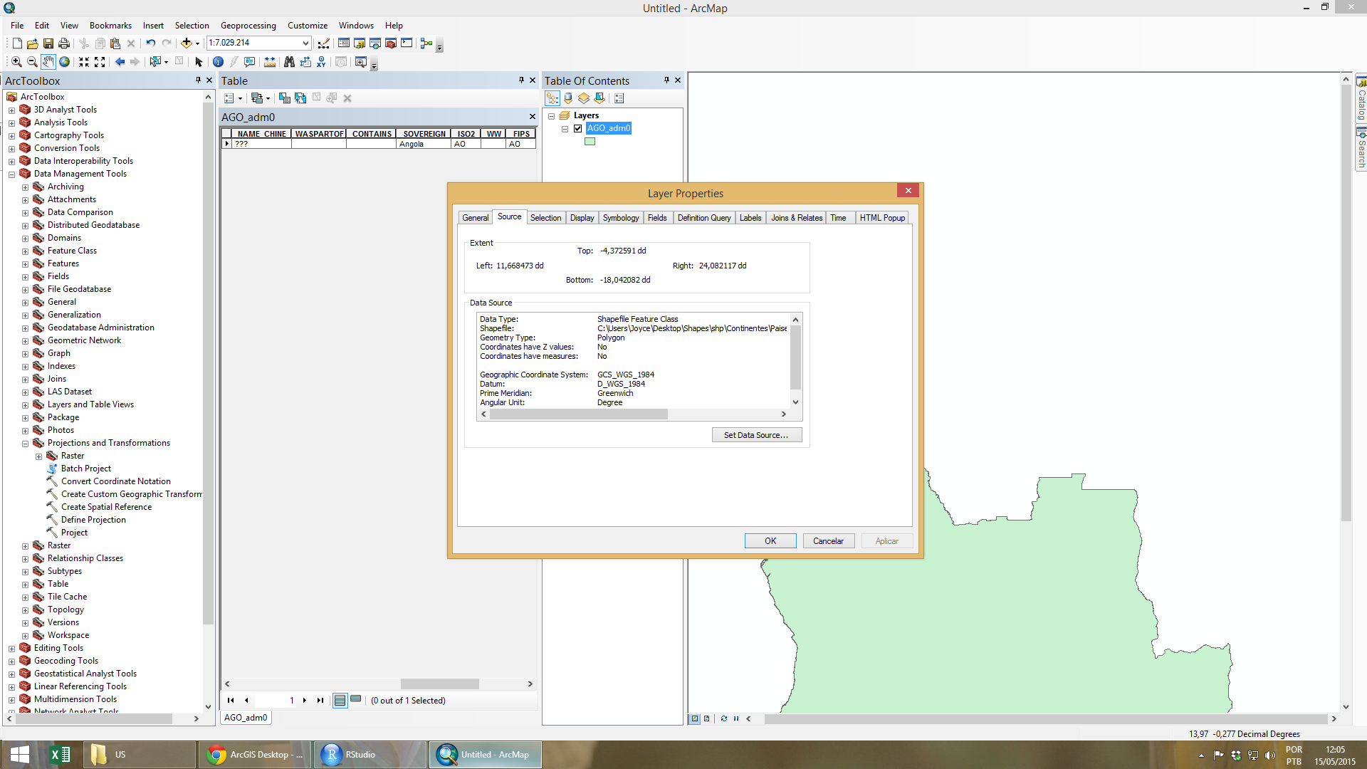This screenshot has width=1367, height=769.
Task: Go back to previous extent arrow
Action: click(x=120, y=62)
